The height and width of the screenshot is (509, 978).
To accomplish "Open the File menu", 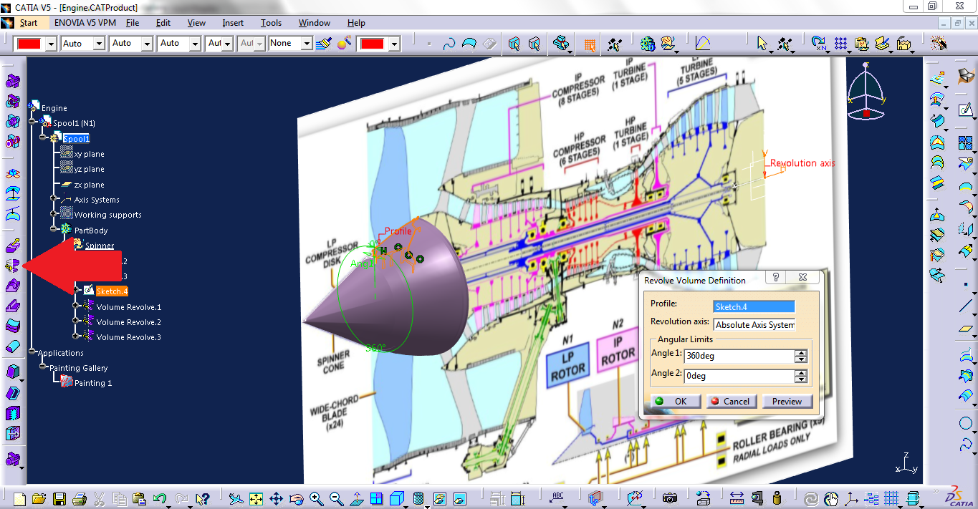I will [133, 23].
